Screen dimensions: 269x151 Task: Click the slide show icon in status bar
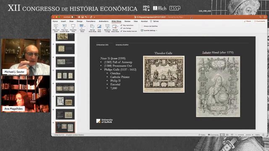232,135
